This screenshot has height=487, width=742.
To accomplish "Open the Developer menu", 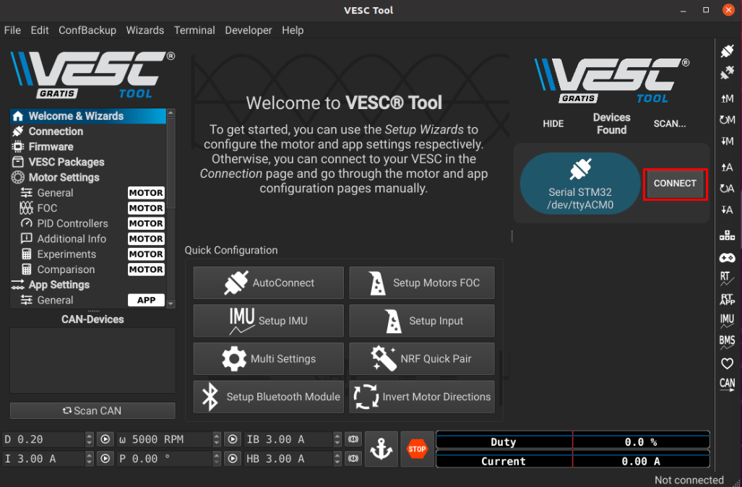I will pos(249,30).
